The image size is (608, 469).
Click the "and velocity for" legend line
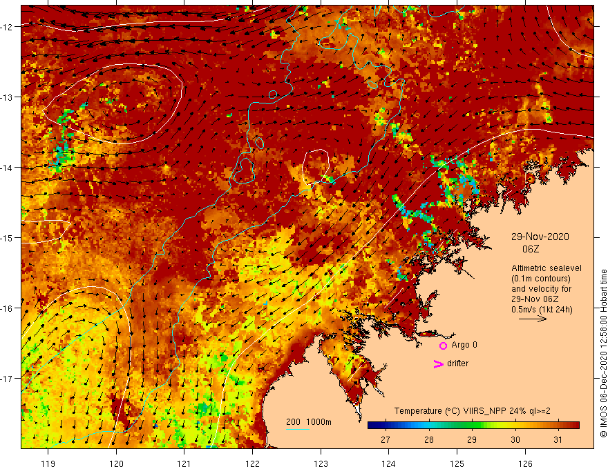(x=541, y=289)
